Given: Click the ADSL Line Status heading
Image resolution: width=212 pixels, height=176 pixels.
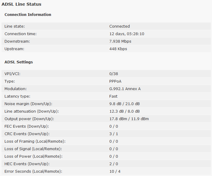Looking at the screenshot, I should tap(21, 4).
